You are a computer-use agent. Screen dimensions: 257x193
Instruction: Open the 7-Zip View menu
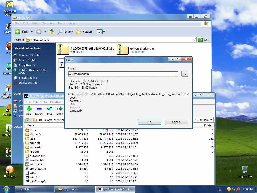point(44,102)
